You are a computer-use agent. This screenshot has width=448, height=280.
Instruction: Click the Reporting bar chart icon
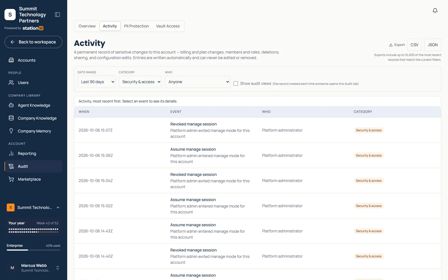click(11, 153)
